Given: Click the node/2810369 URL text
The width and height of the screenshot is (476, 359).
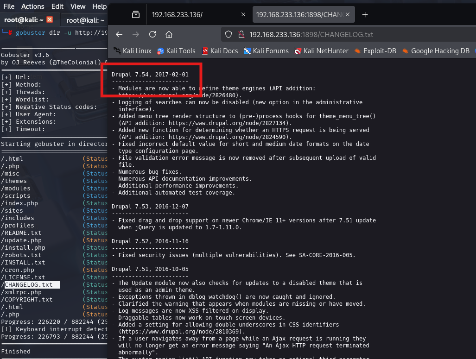Looking at the screenshot, I should point(182,331).
